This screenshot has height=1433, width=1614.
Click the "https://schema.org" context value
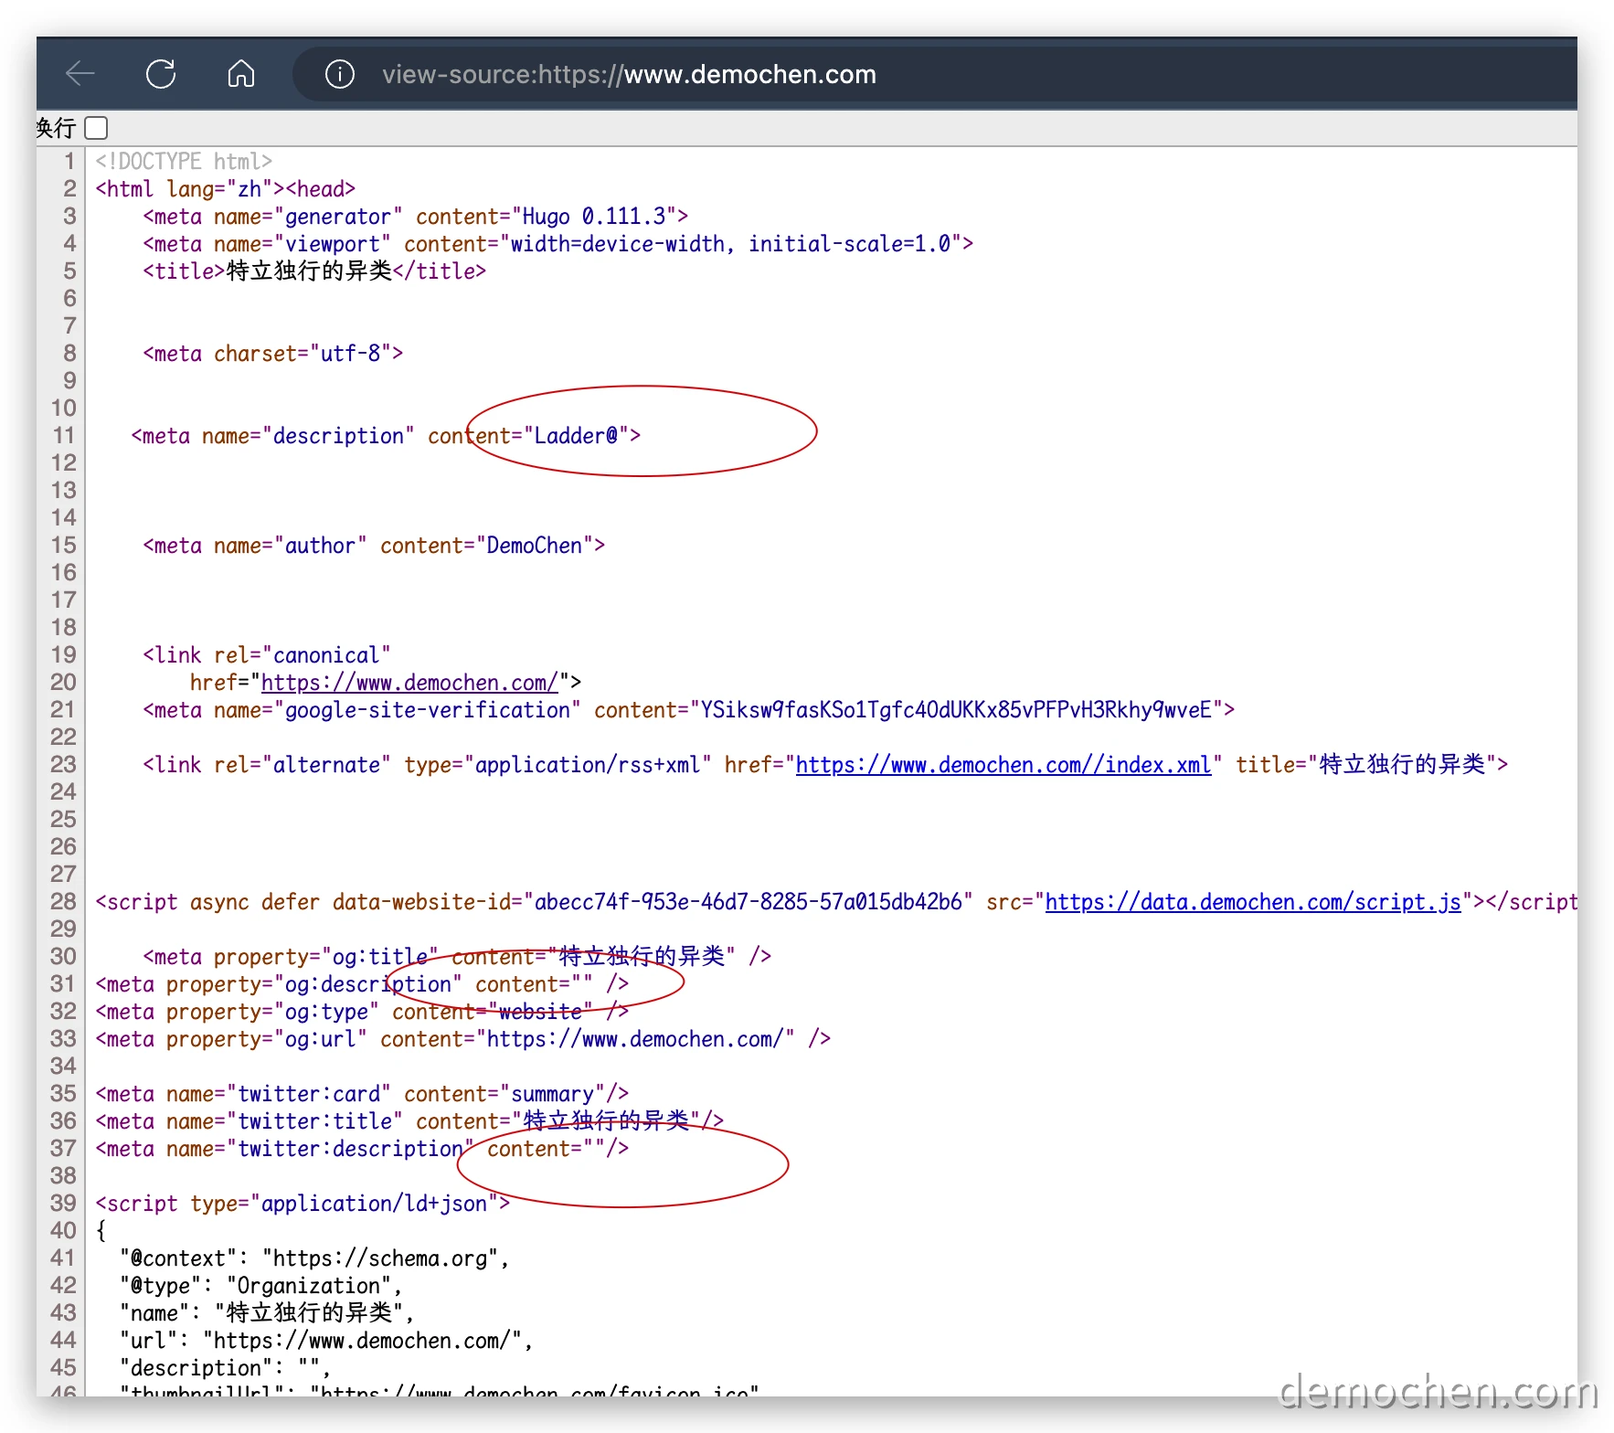click(380, 1258)
